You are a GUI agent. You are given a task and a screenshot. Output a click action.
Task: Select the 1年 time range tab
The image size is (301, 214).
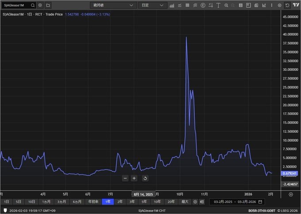click(108, 202)
